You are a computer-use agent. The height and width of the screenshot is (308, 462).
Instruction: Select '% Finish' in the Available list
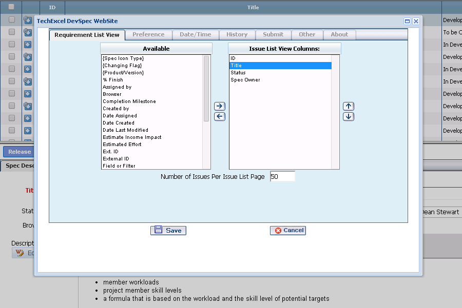click(x=113, y=80)
